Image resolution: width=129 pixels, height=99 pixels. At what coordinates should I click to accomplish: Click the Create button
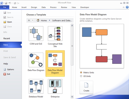click(x=86, y=87)
